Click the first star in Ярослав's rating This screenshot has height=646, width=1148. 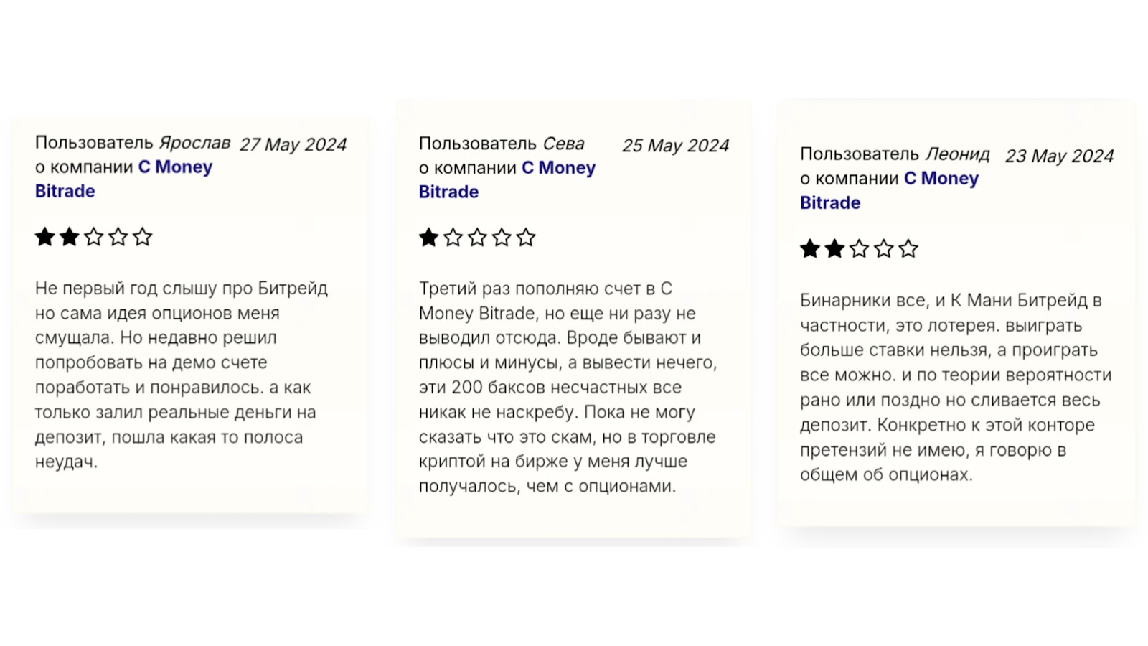[x=45, y=237]
